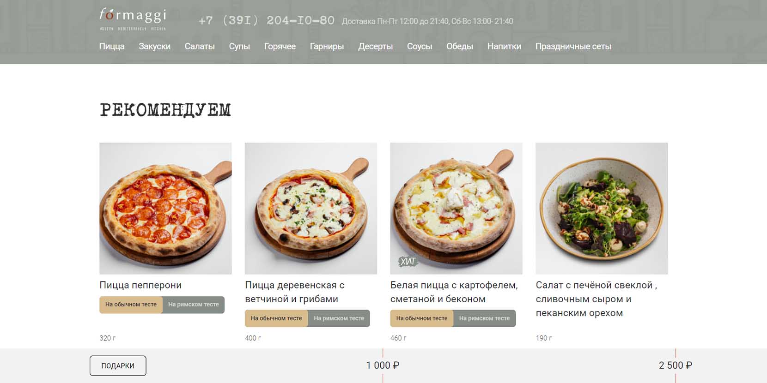Click the ХИТ badge on the white pizza
767x383 pixels.
point(408,262)
